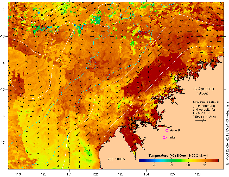Click latitude axis label -15

(3, 90)
